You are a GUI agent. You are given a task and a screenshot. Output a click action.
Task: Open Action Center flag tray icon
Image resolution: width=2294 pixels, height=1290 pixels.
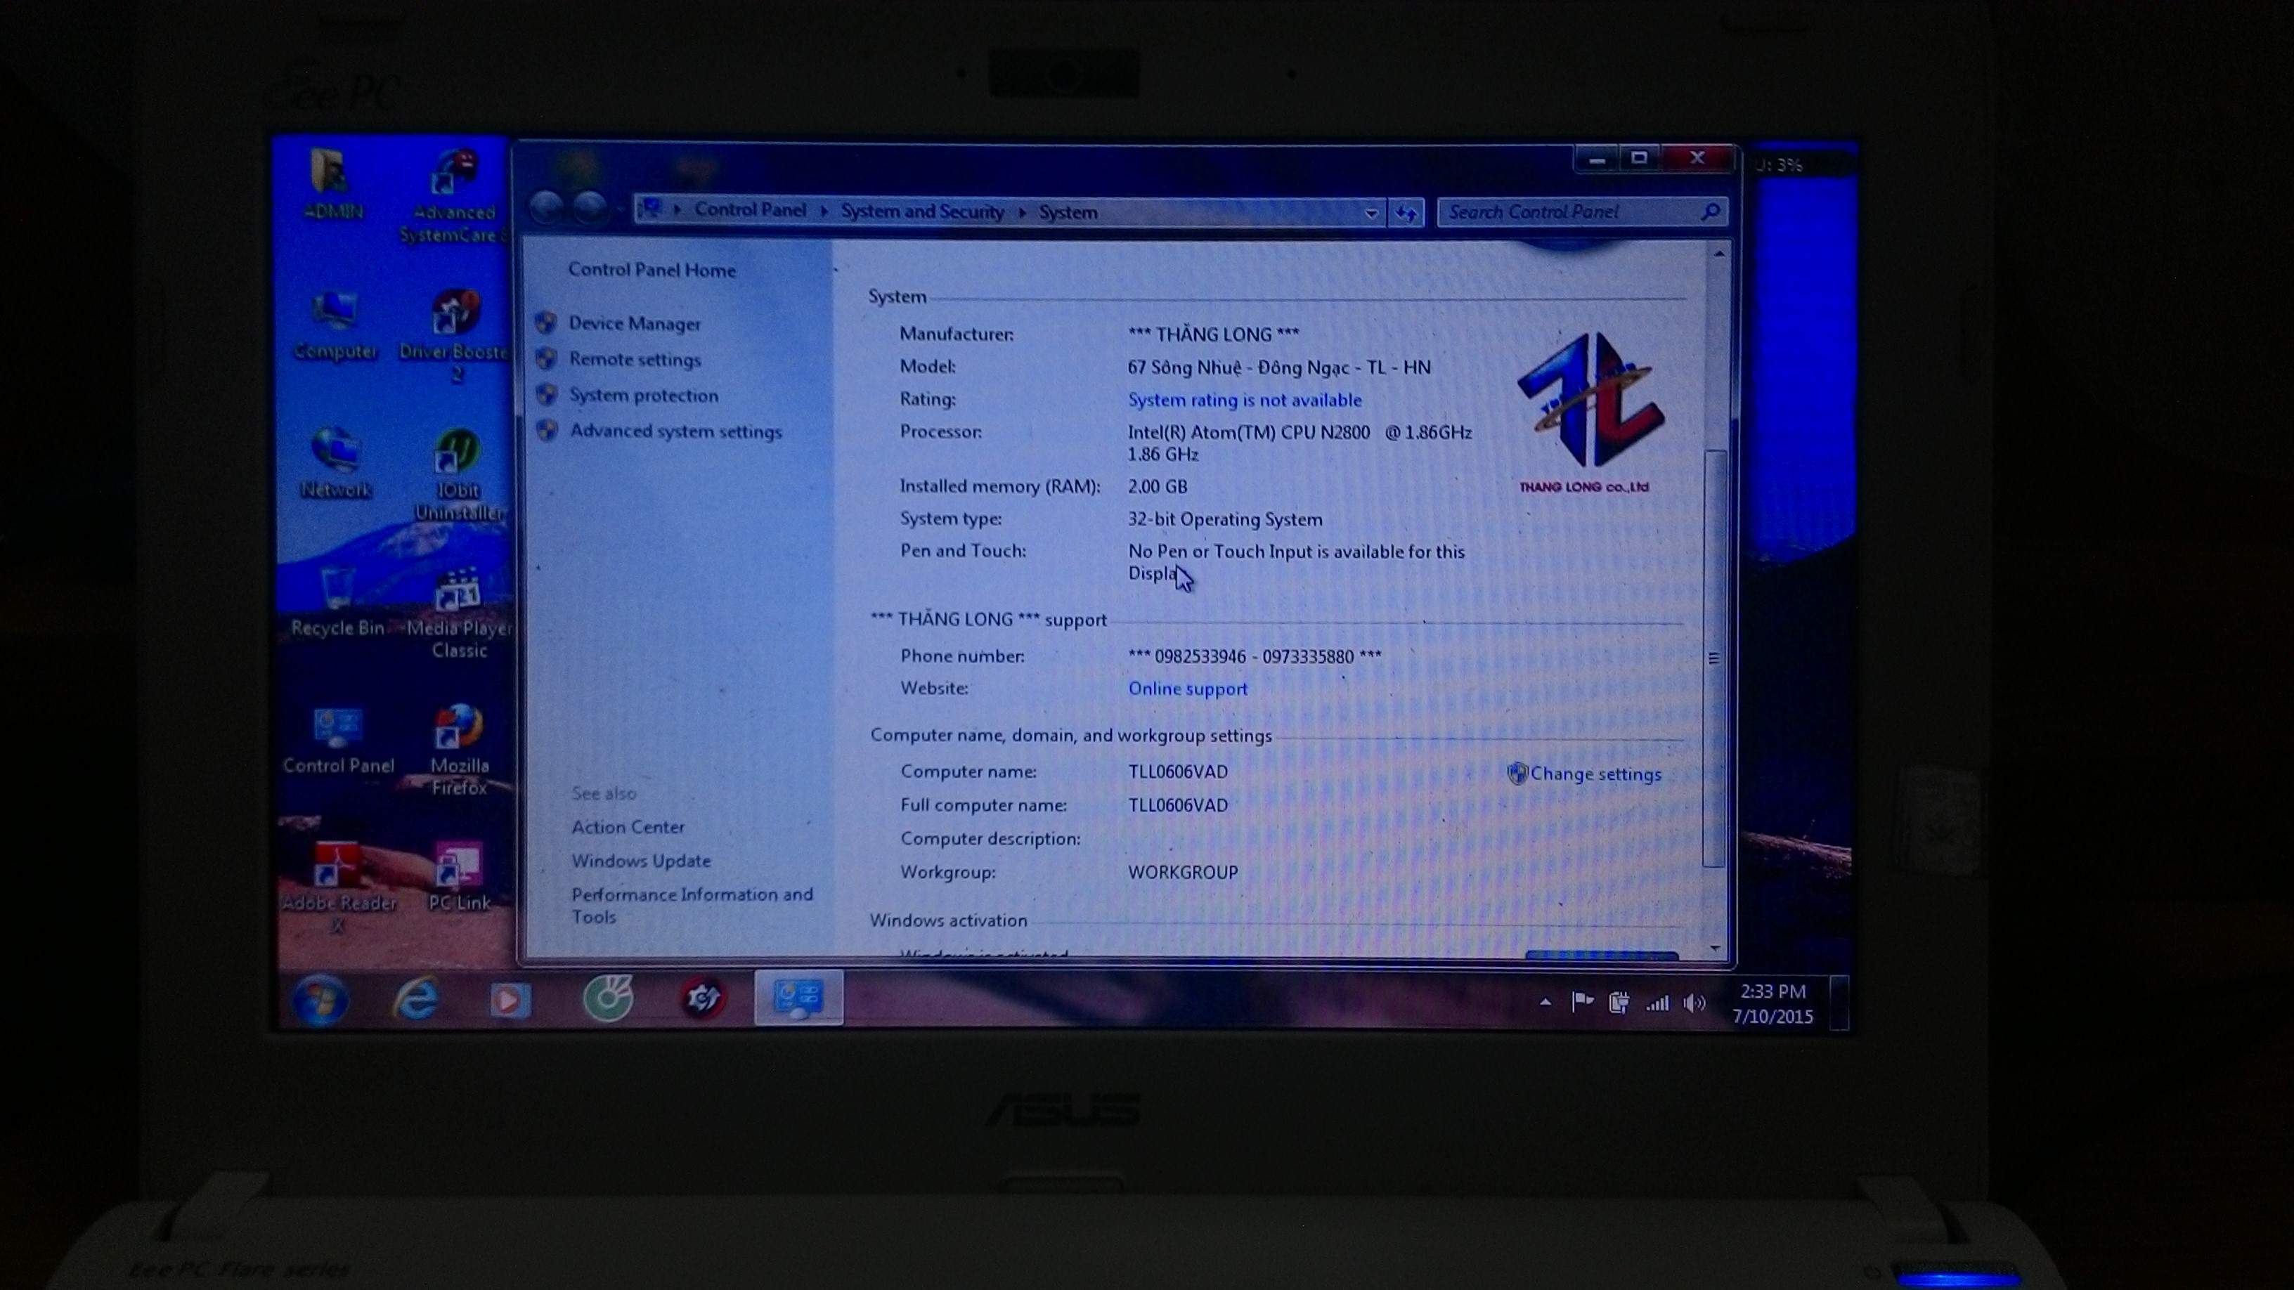[1583, 1003]
